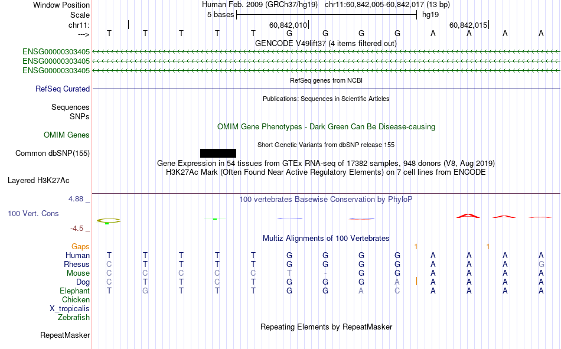561x349 pixels.
Task: Click the chr11:60,842,005-60,842,017 (13 bp) header text
Action: pyautogui.click(x=387, y=5)
